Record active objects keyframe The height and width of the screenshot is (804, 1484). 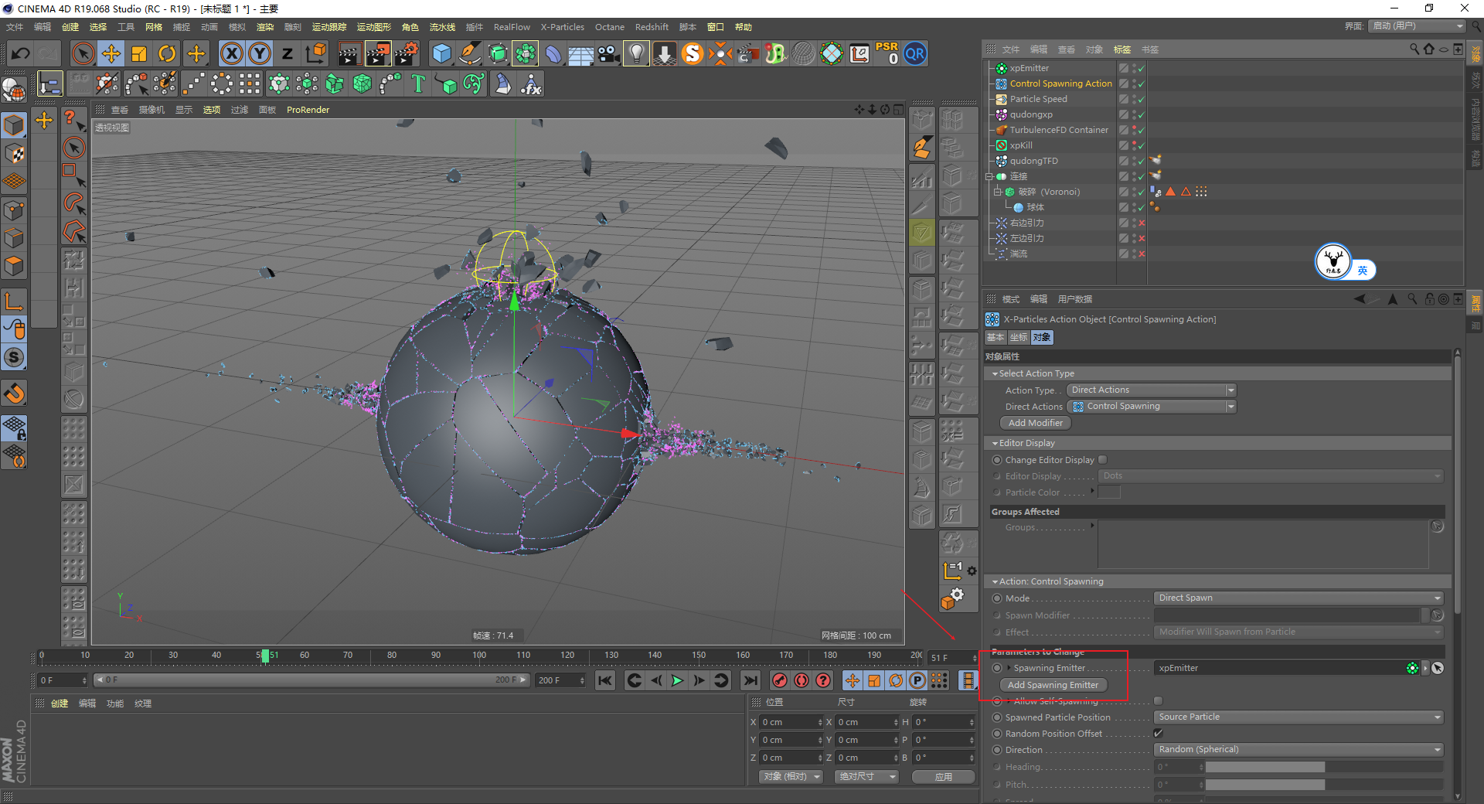click(780, 680)
